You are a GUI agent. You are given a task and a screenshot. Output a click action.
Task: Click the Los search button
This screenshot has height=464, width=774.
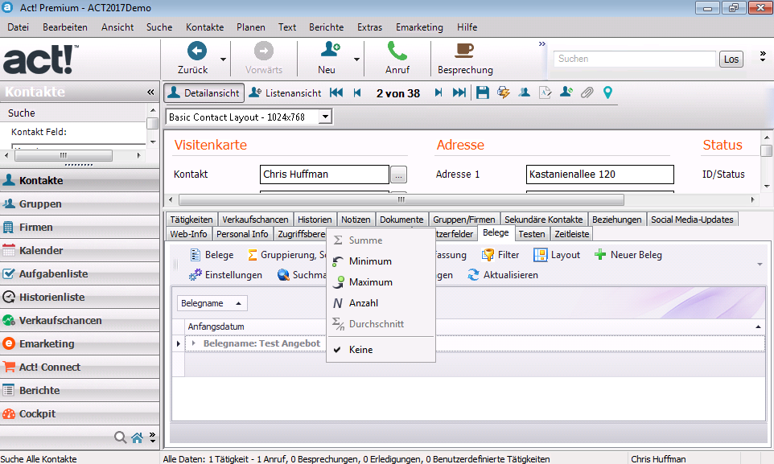click(731, 60)
